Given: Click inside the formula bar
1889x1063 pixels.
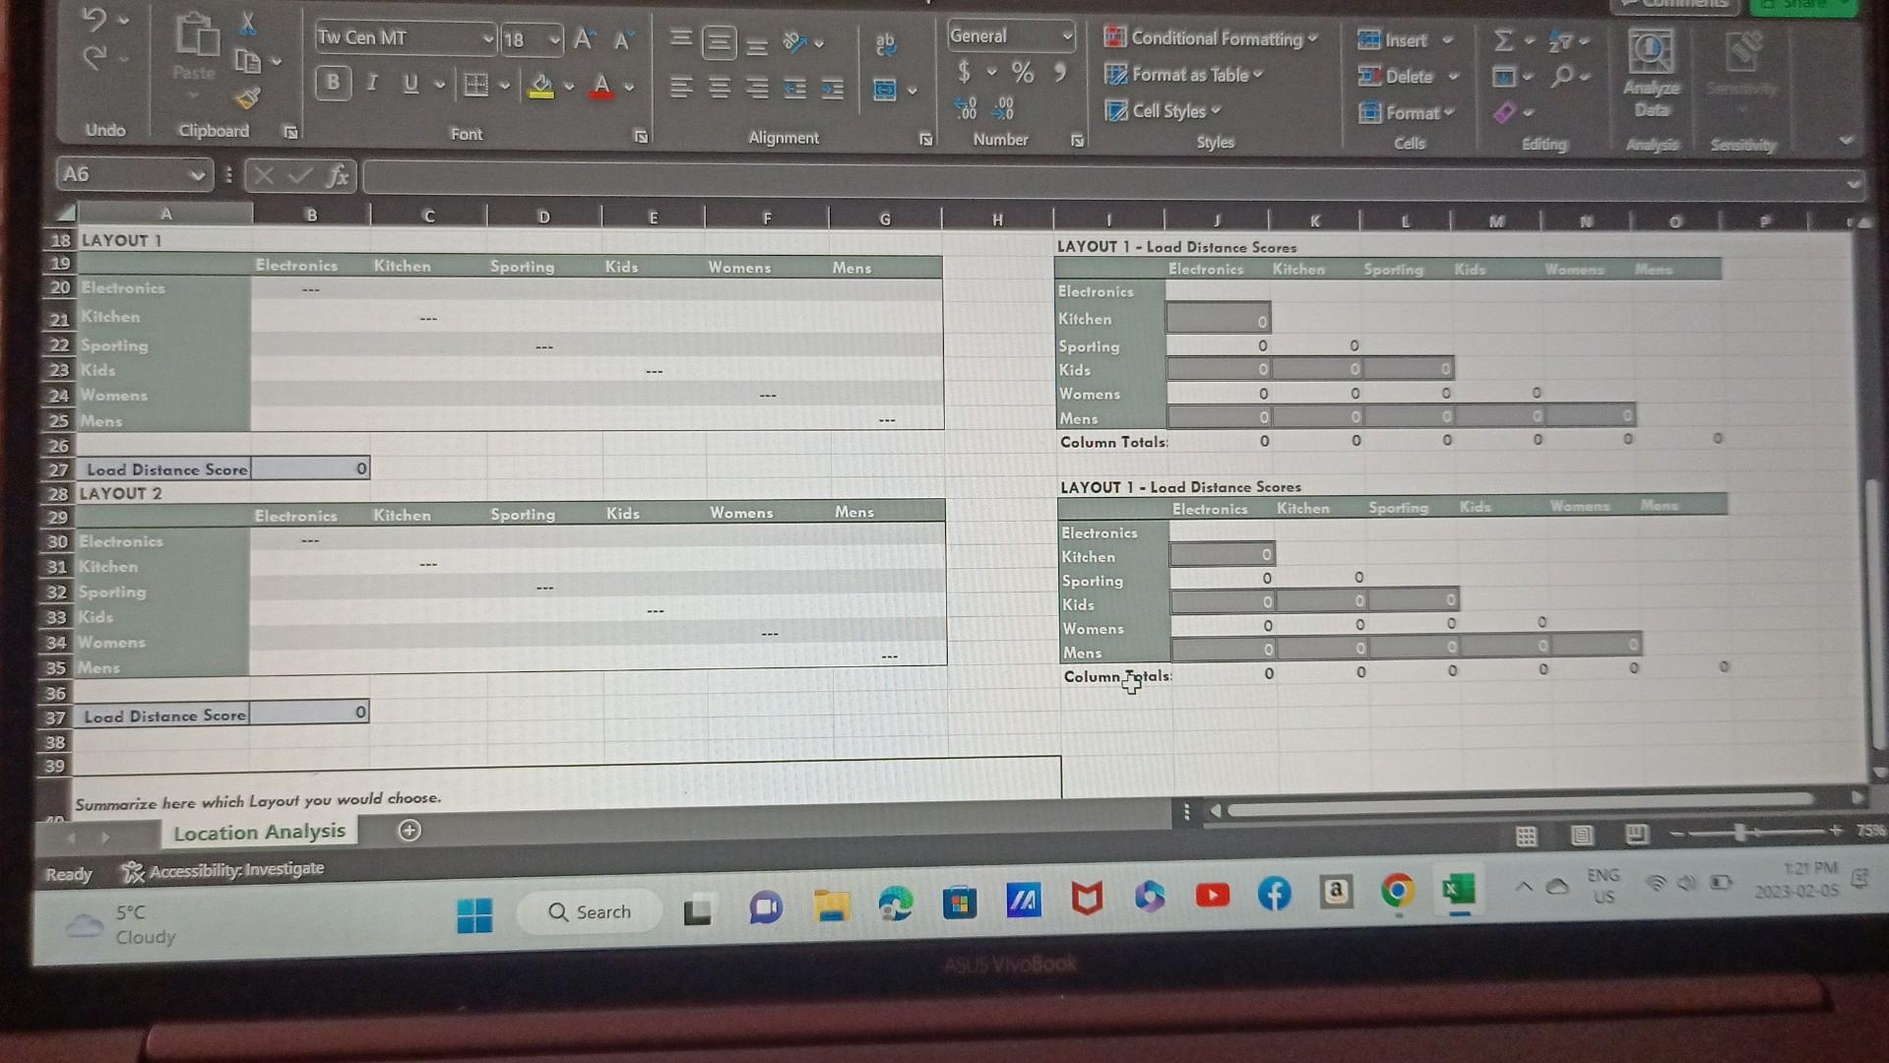Looking at the screenshot, I should [886, 180].
